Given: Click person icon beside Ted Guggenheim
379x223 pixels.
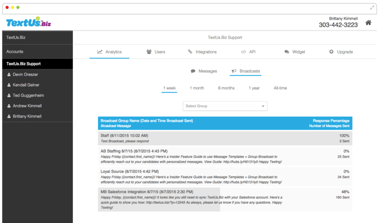Looking at the screenshot, I should pyautogui.click(x=9, y=95).
